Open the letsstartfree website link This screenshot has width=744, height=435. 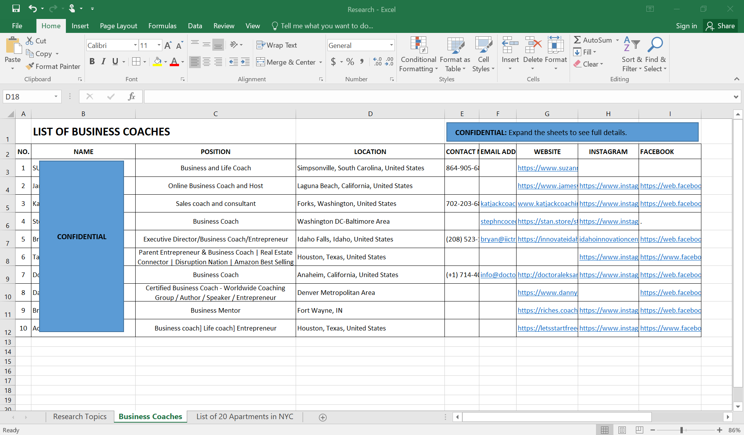coord(548,328)
